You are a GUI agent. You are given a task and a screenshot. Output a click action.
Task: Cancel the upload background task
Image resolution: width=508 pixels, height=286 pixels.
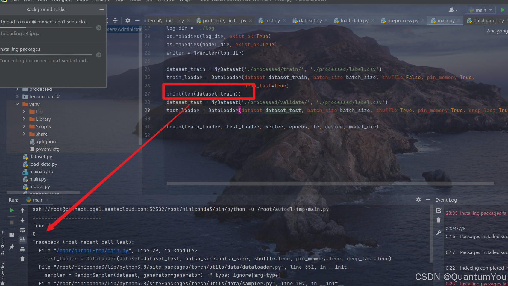point(99,28)
